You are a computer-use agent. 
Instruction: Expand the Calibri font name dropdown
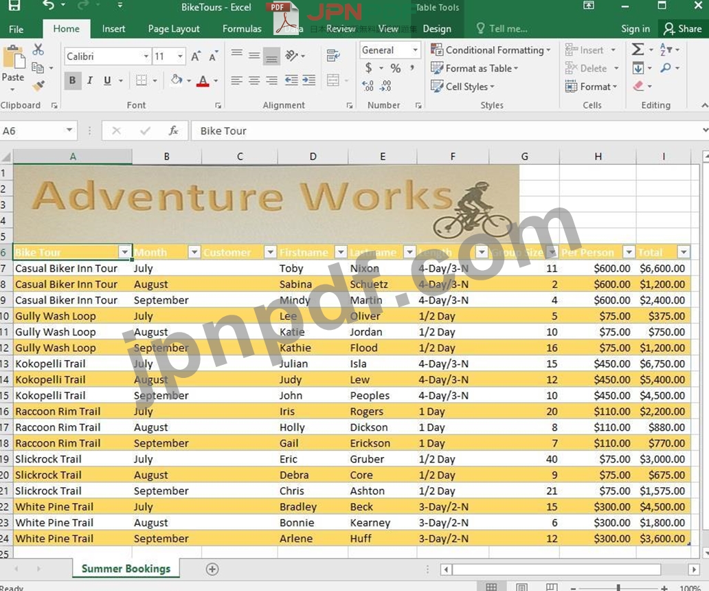pos(146,56)
